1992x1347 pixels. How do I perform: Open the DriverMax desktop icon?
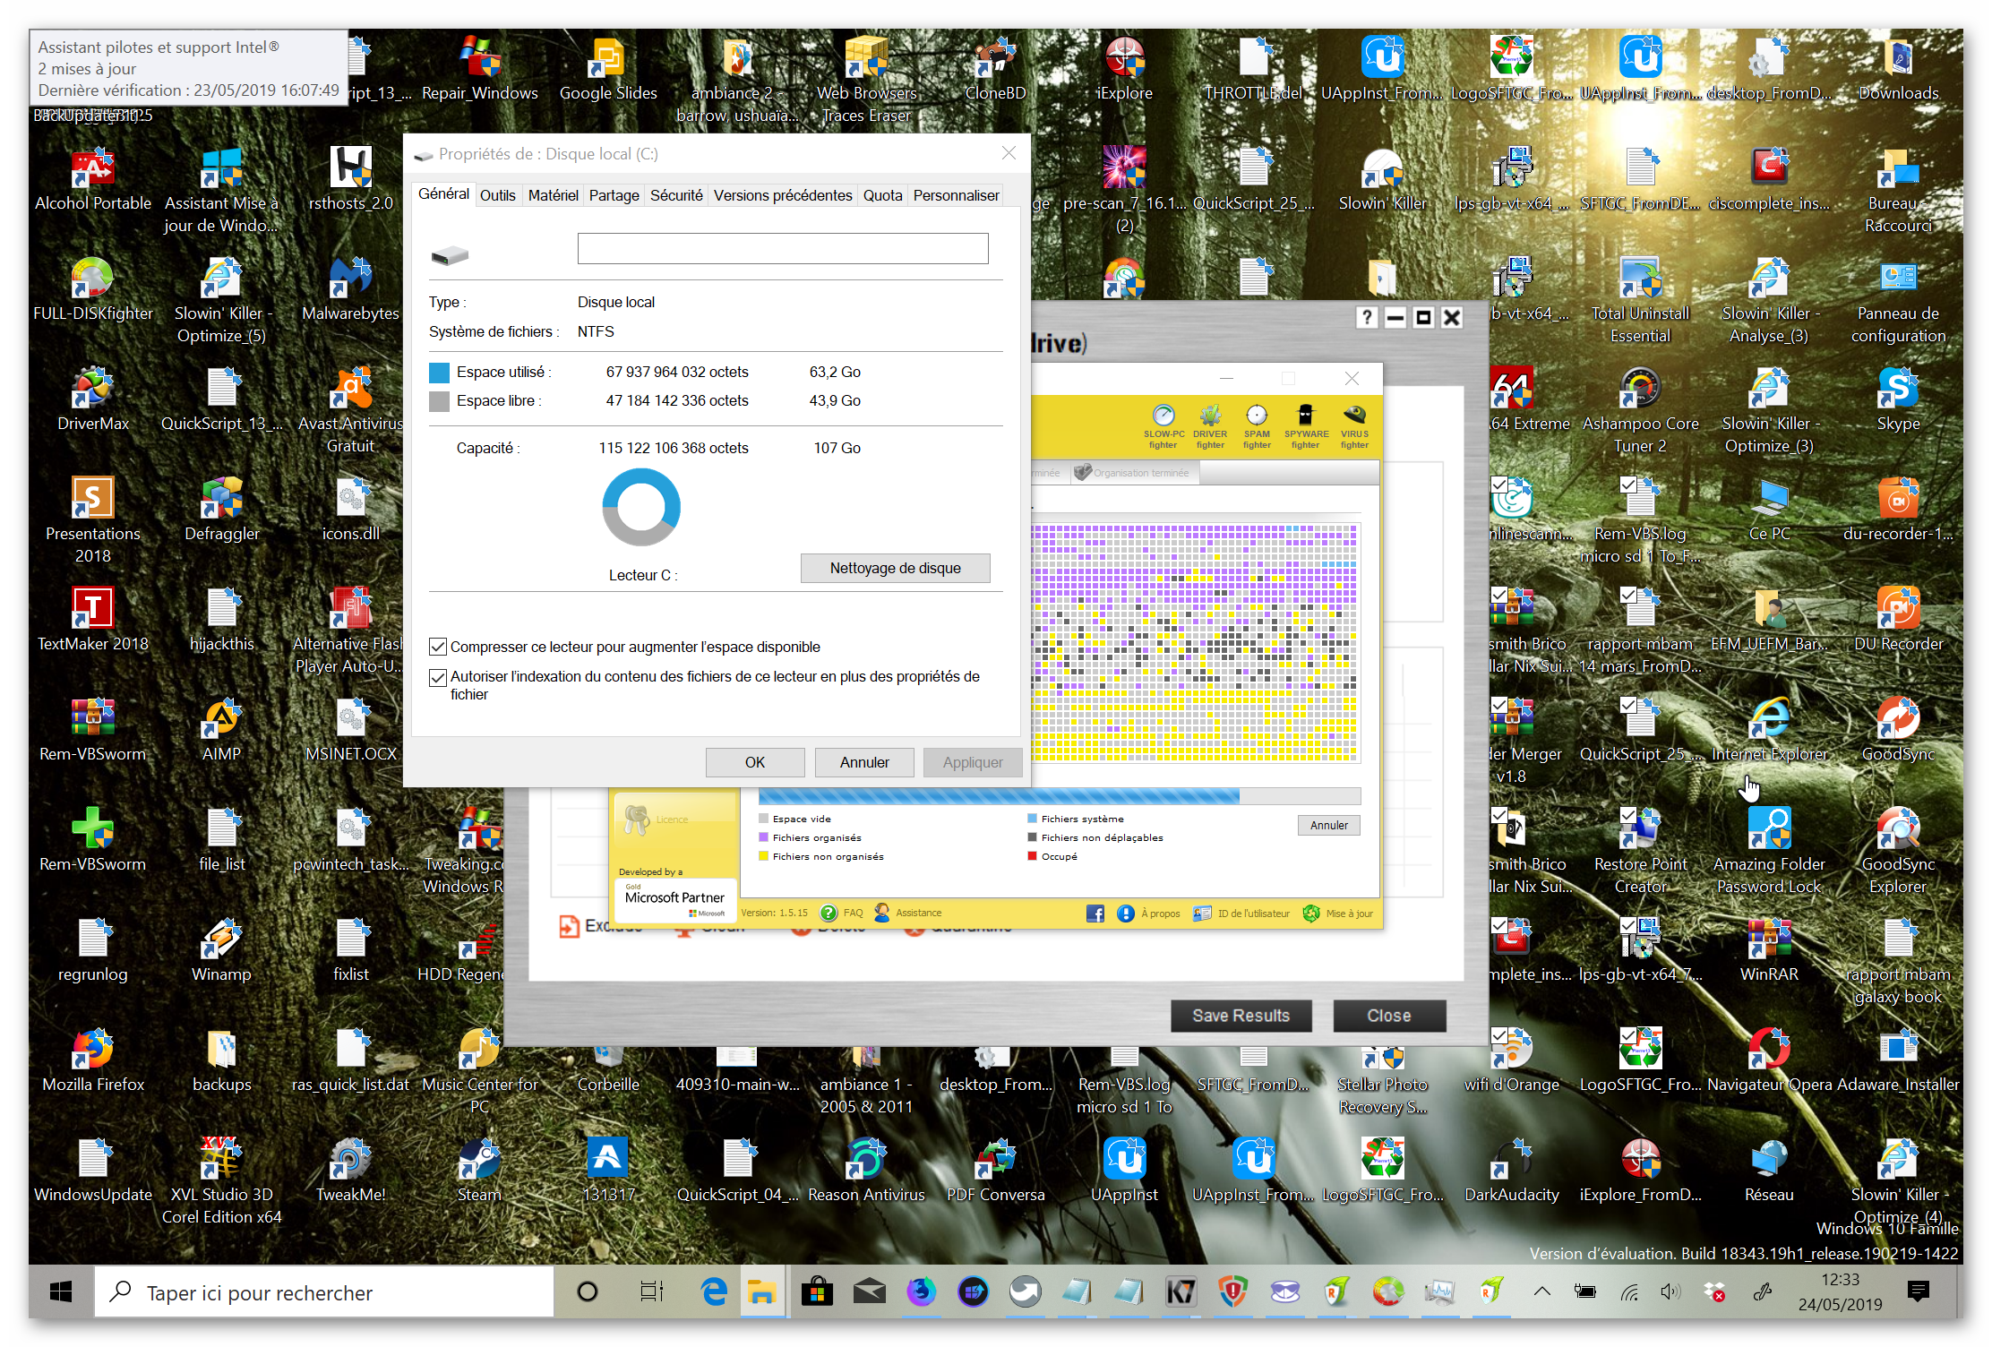(92, 400)
